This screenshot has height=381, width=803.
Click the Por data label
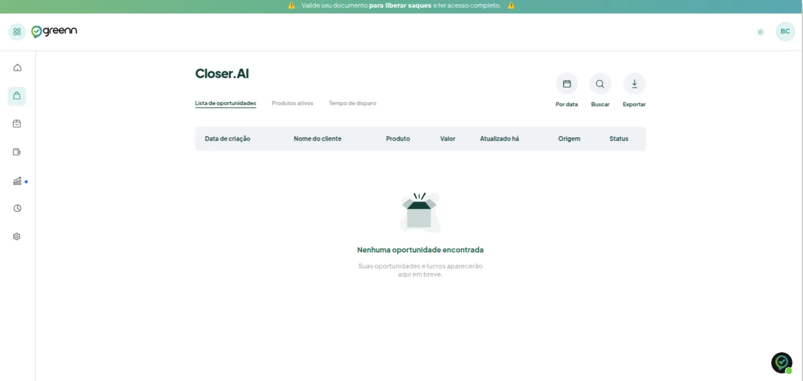(567, 104)
